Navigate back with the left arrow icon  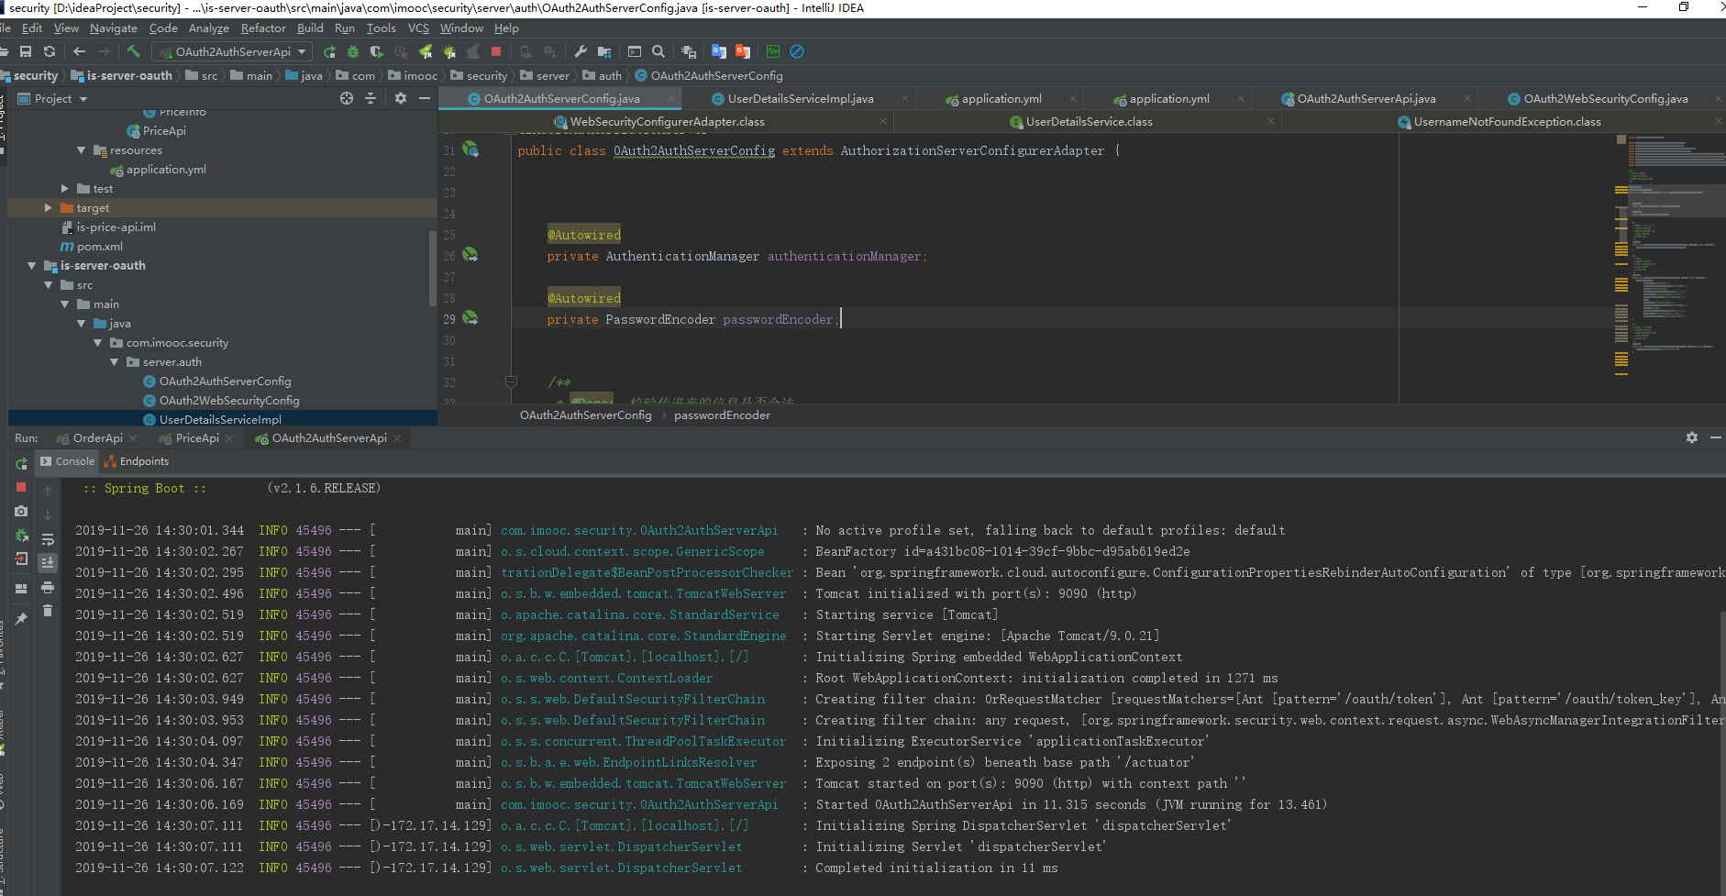coord(79,51)
